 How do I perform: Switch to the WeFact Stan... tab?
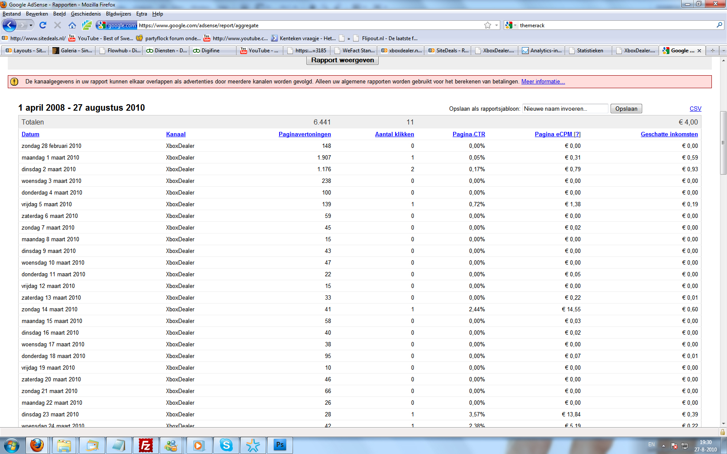(x=354, y=51)
